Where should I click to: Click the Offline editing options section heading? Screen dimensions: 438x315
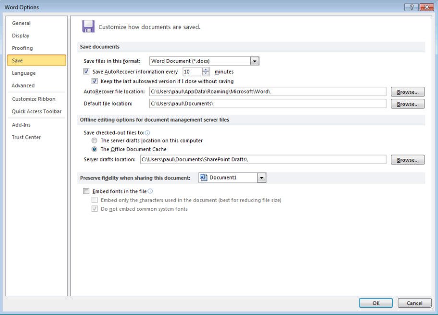(155, 120)
